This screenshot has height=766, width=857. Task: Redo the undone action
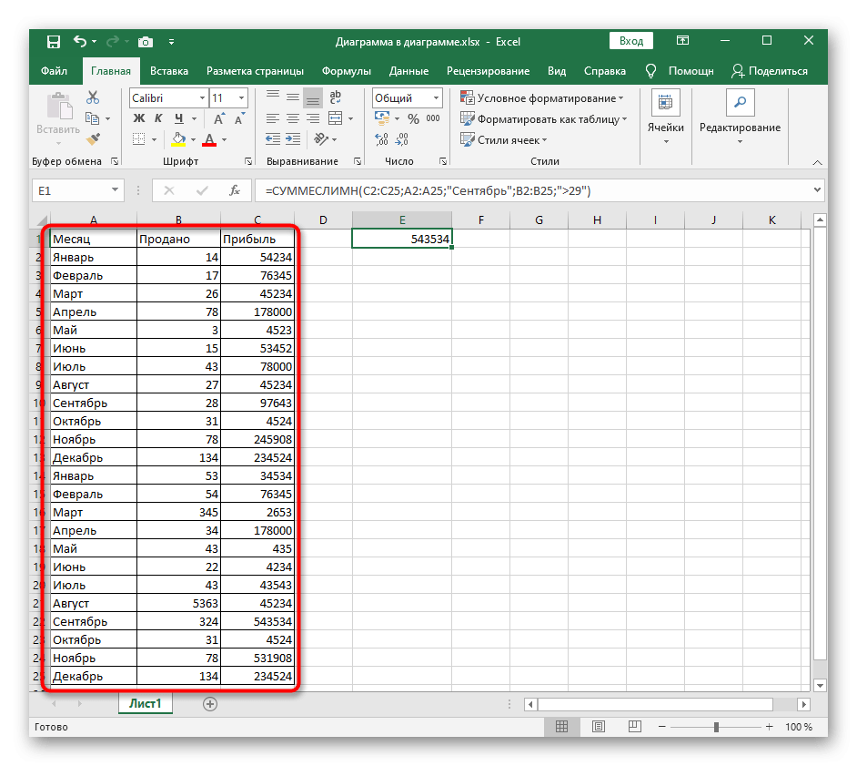(113, 42)
